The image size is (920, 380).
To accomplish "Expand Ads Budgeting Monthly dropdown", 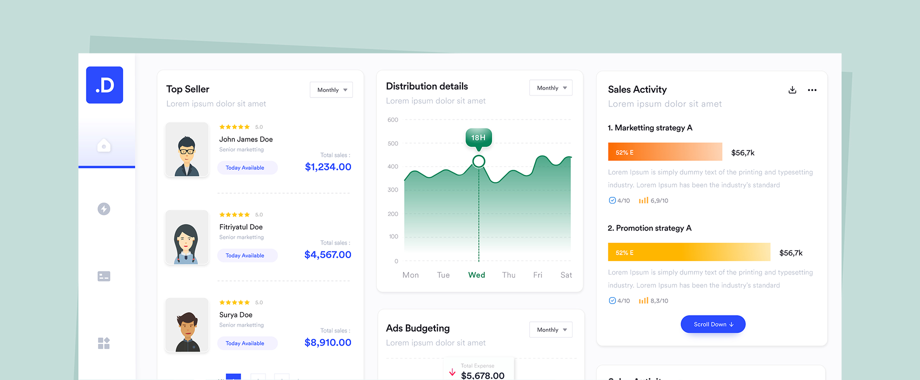I will [551, 330].
